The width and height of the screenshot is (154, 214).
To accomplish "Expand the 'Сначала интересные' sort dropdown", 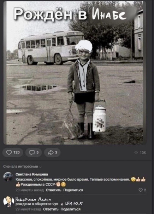I will [x=23, y=167].
